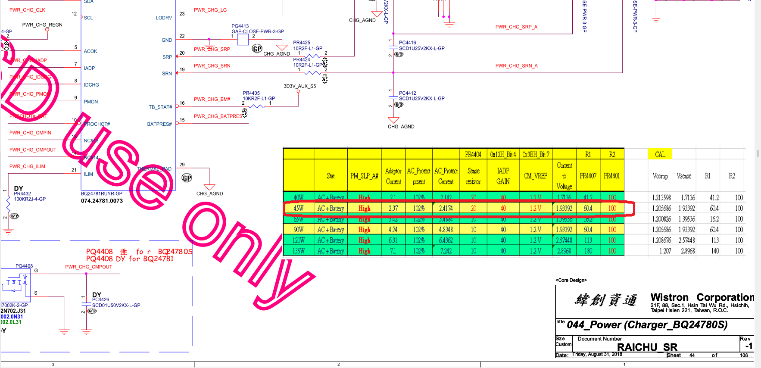Image resolution: width=761 pixels, height=368 pixels.
Task: Click ground symbol beneath PC4426 capacitor
Action: click(87, 332)
